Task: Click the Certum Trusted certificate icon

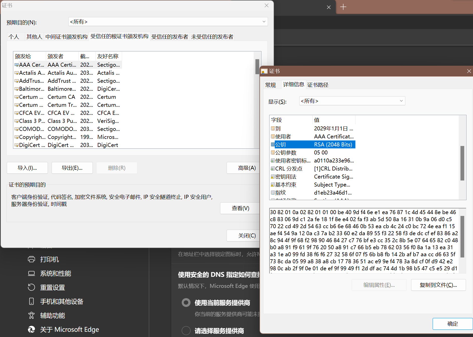Action: point(17,105)
